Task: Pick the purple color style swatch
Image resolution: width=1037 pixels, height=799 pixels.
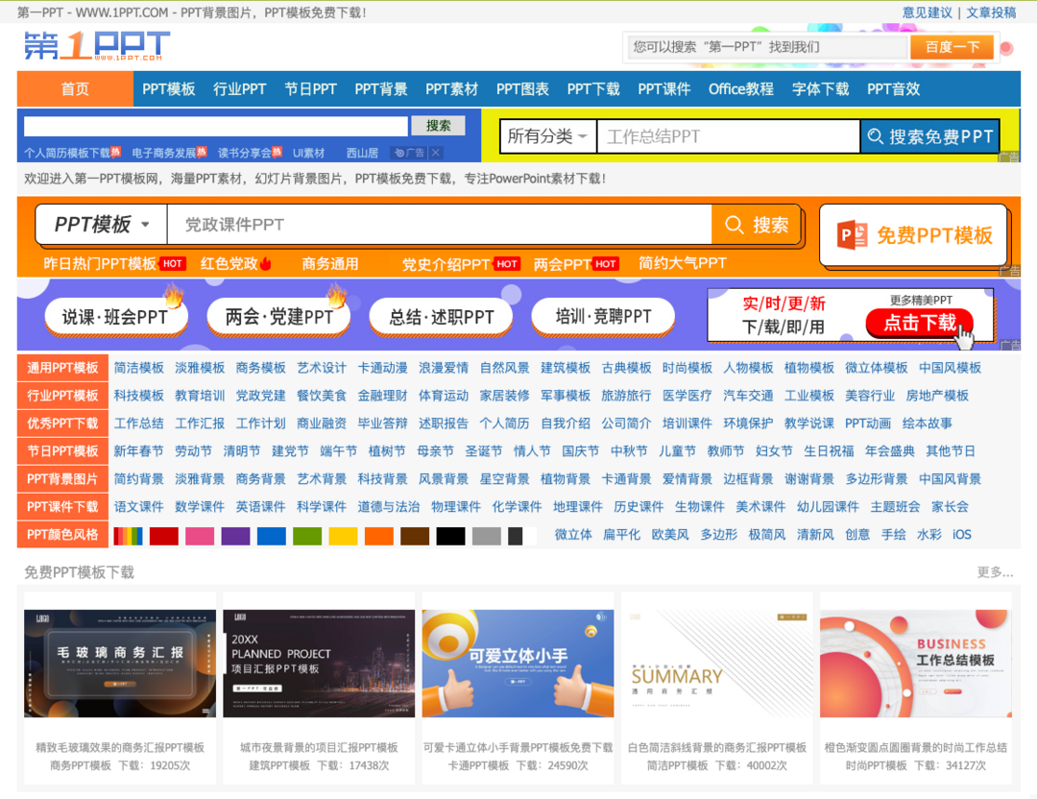Action: [x=235, y=535]
